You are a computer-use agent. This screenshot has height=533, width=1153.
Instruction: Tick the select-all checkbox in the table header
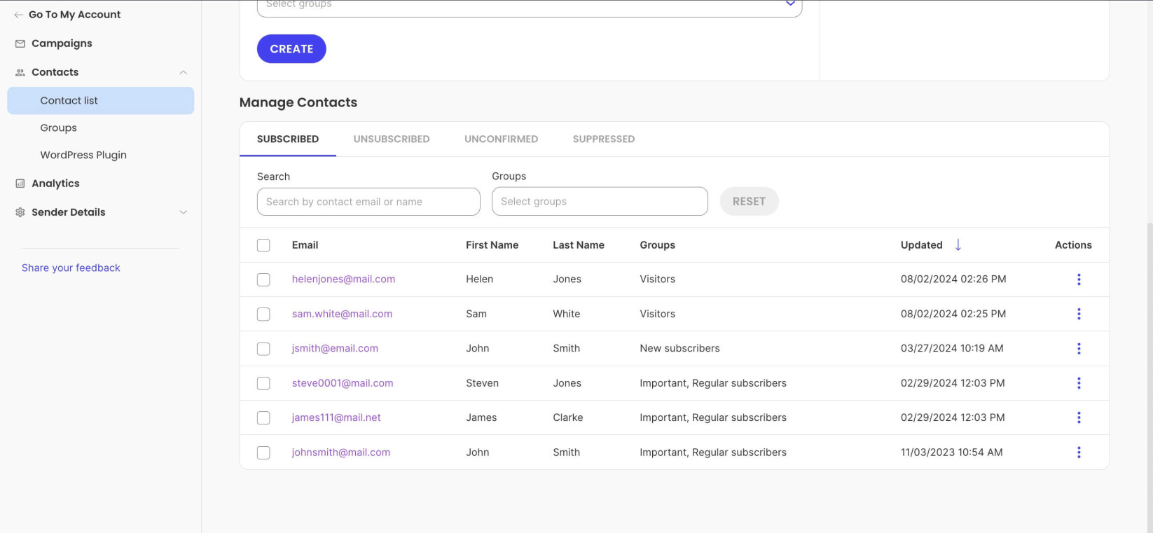point(263,245)
